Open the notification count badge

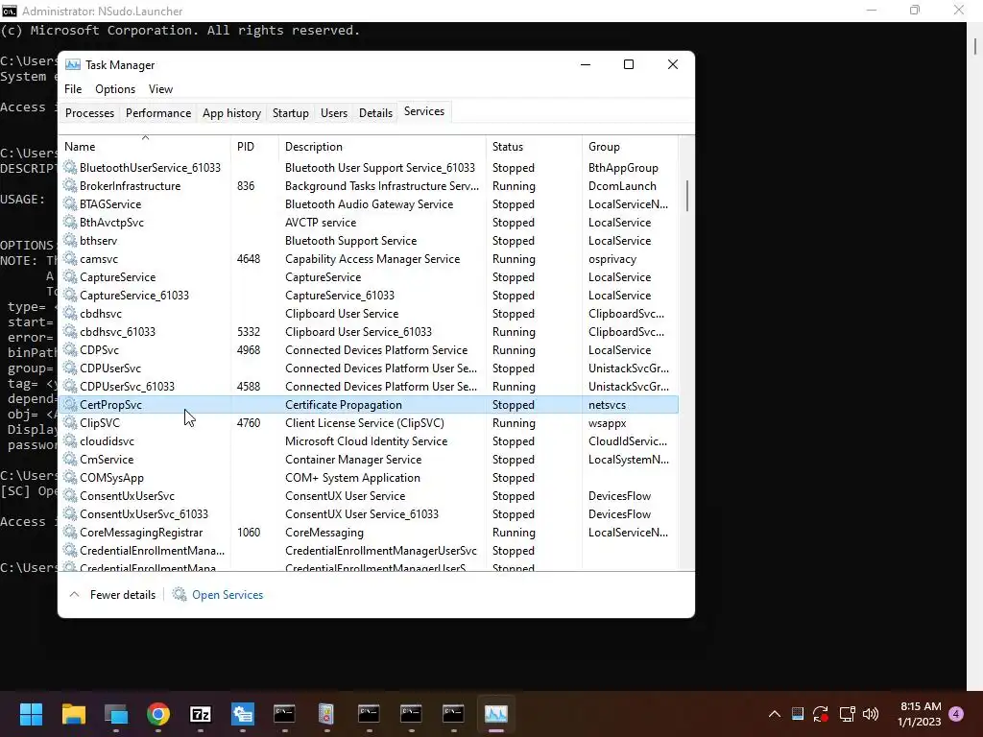coord(956,714)
